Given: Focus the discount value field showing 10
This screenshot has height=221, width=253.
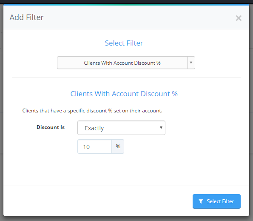Looking at the screenshot, I should 95,146.
